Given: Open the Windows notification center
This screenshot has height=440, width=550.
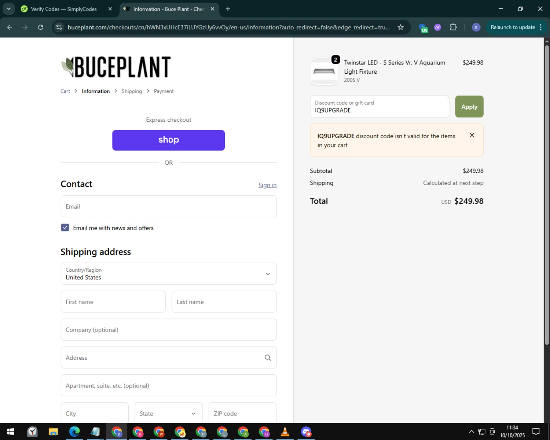Looking at the screenshot, I should click(536, 432).
